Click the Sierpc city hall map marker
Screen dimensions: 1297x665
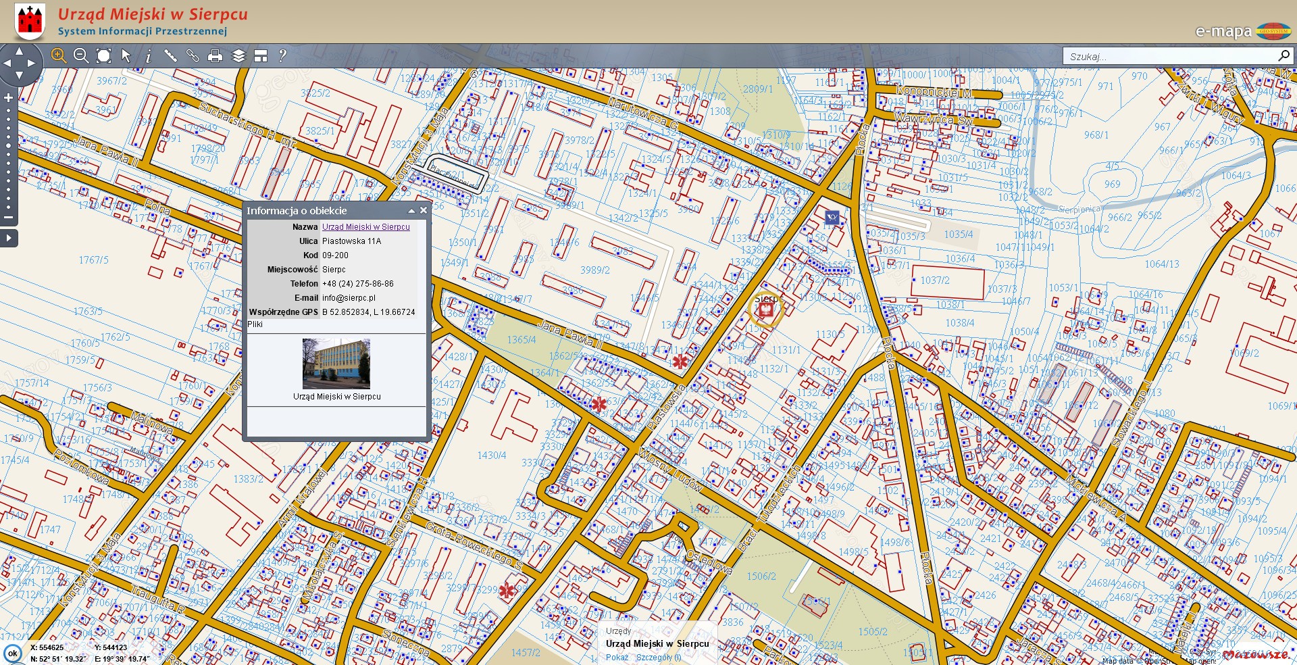765,310
